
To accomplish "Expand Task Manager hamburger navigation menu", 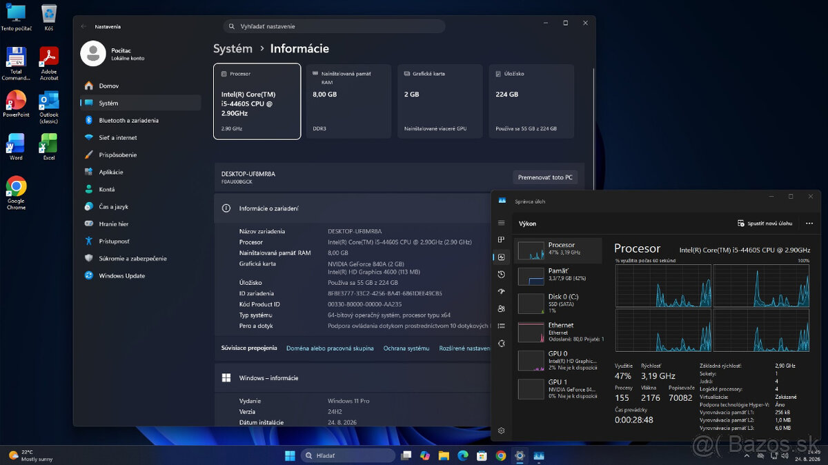I will (502, 223).
